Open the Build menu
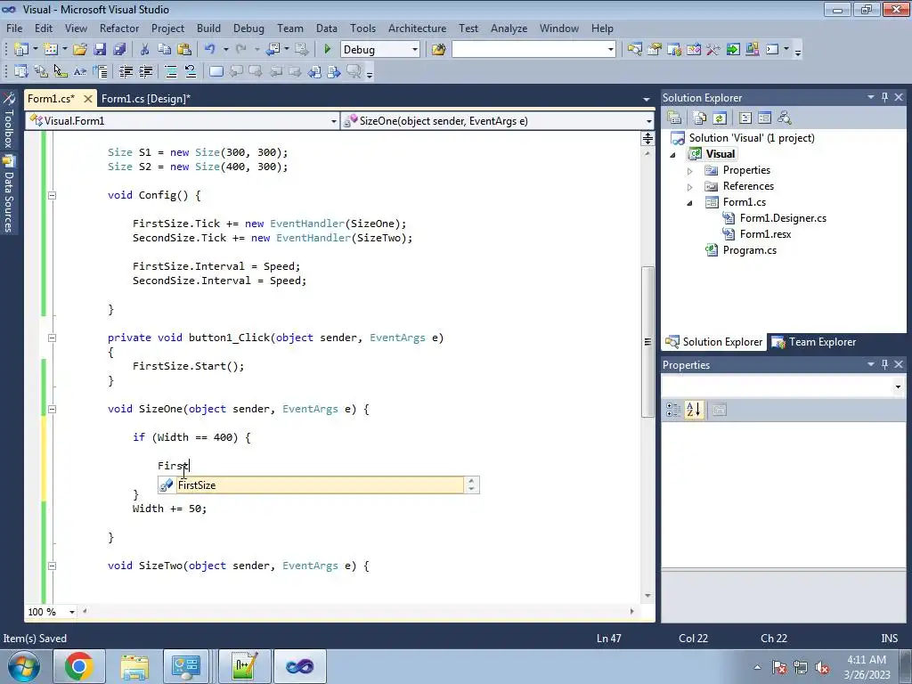The width and height of the screenshot is (912, 684). 208,28
